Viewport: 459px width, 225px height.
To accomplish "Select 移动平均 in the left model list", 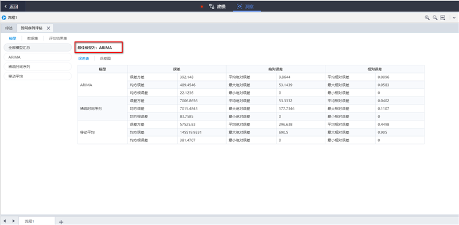I will coord(37,76).
